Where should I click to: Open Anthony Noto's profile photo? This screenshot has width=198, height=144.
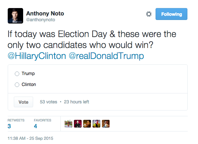point(15,16)
